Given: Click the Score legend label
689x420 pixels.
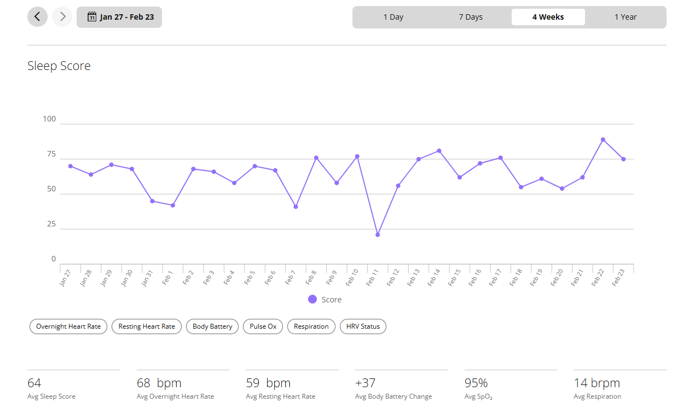Looking at the screenshot, I should (x=332, y=300).
